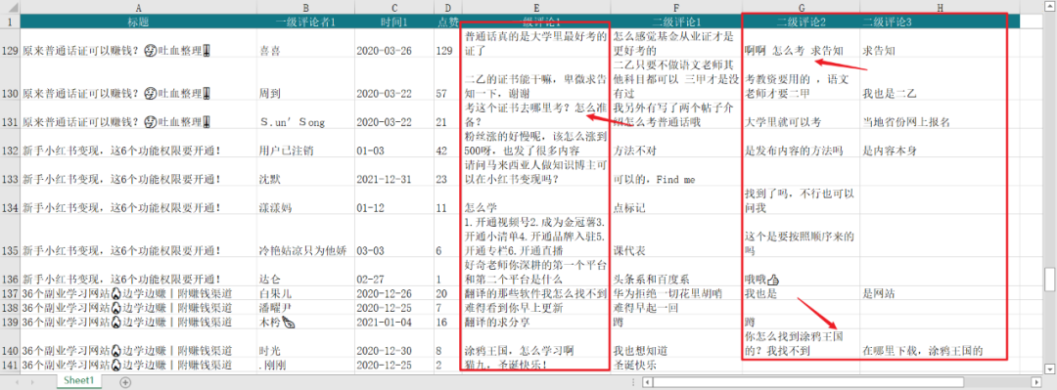Click title cell in row 132

(138, 143)
